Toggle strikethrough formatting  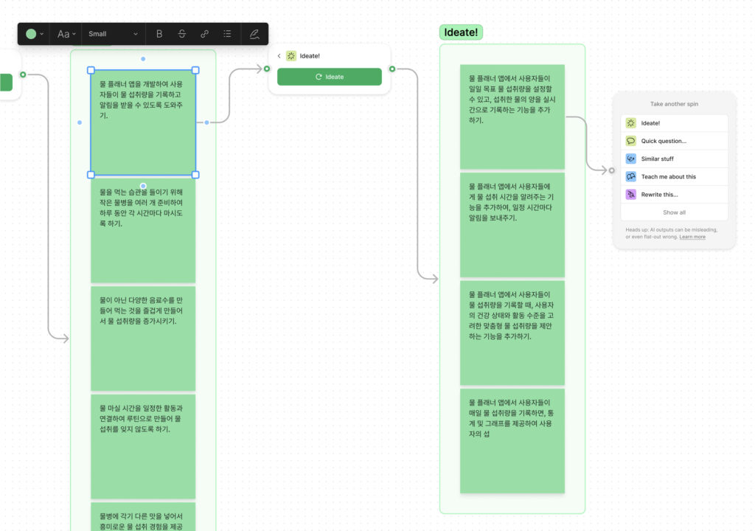click(182, 34)
